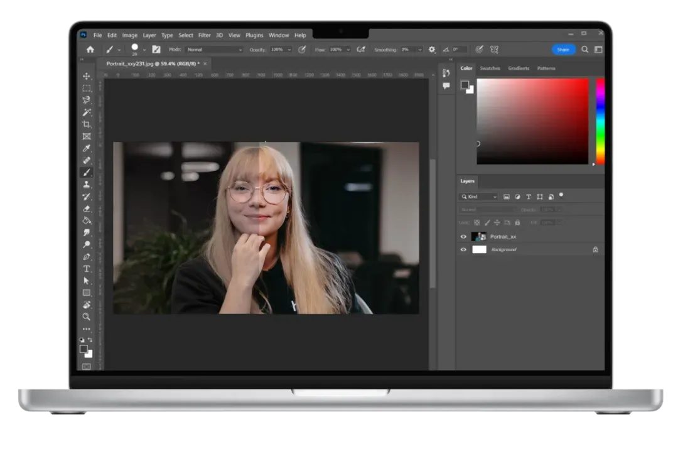Screen dimensions: 678x449
Task: Switch to the Gradients tab
Action: [519, 68]
